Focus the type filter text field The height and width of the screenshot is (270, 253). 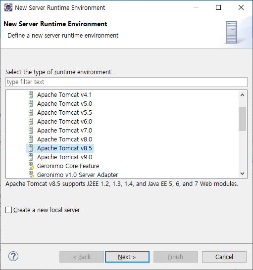(126, 82)
